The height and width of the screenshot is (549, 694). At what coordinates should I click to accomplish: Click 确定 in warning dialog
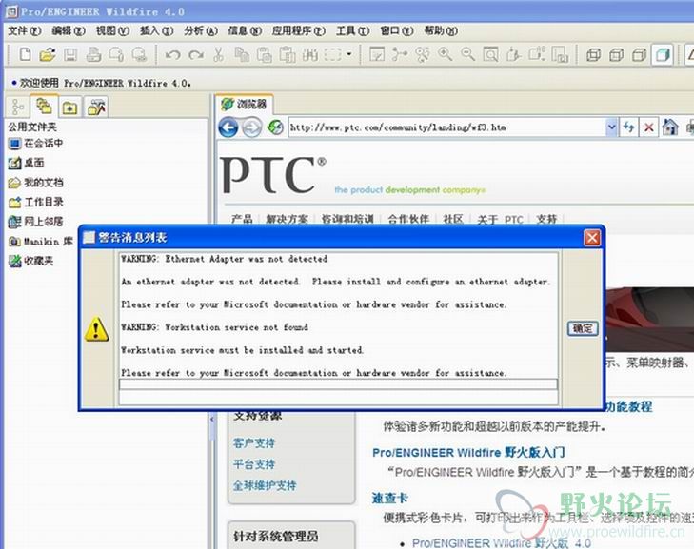coord(582,328)
